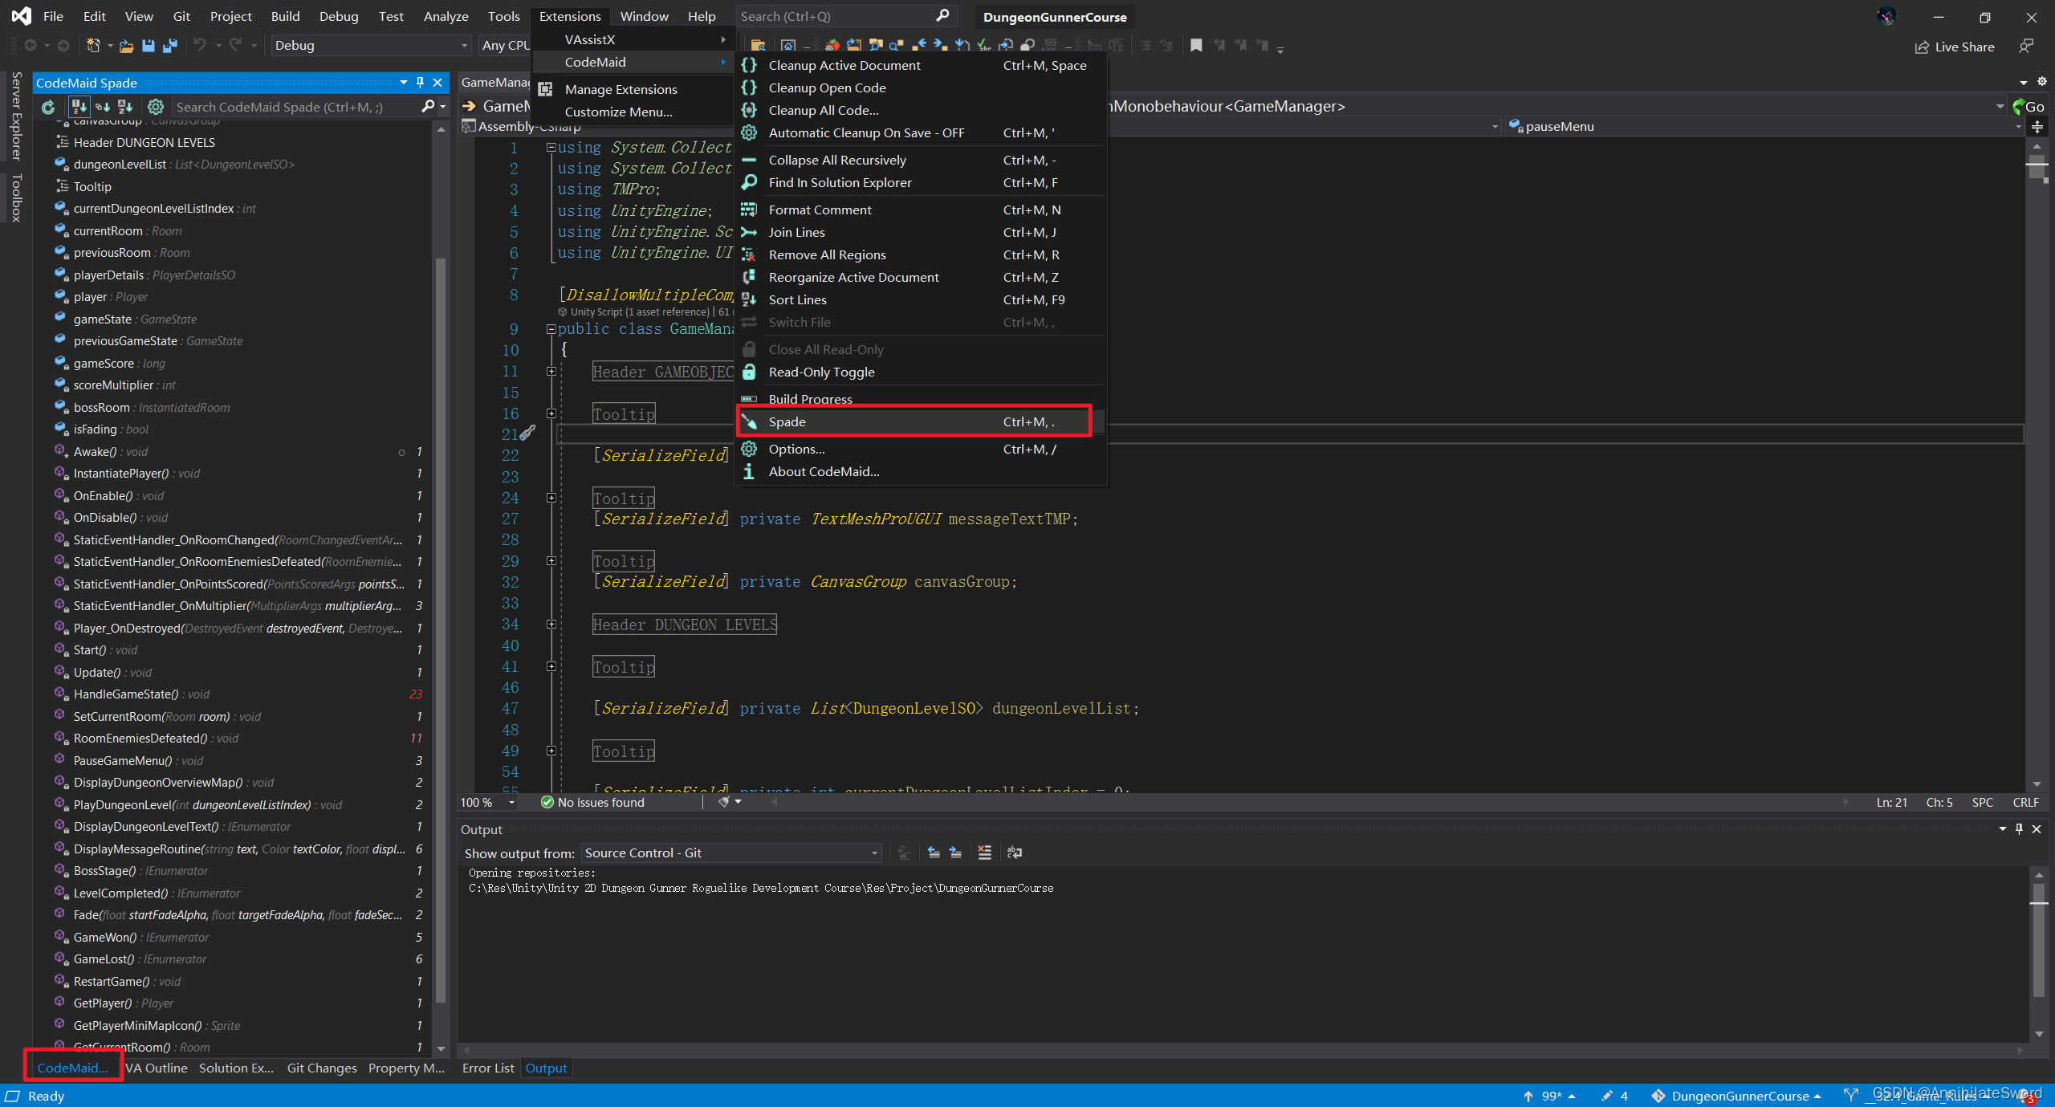Click the No issues found status icon
This screenshot has width=2055, height=1107.
(546, 802)
